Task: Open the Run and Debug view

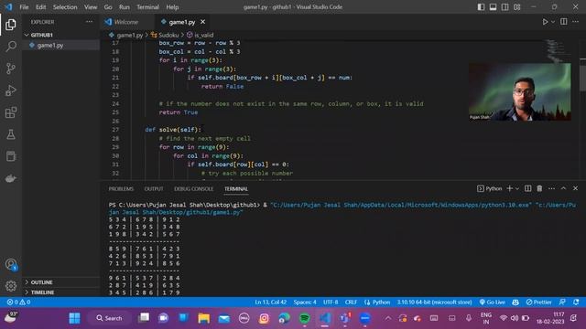Action: pos(11,90)
